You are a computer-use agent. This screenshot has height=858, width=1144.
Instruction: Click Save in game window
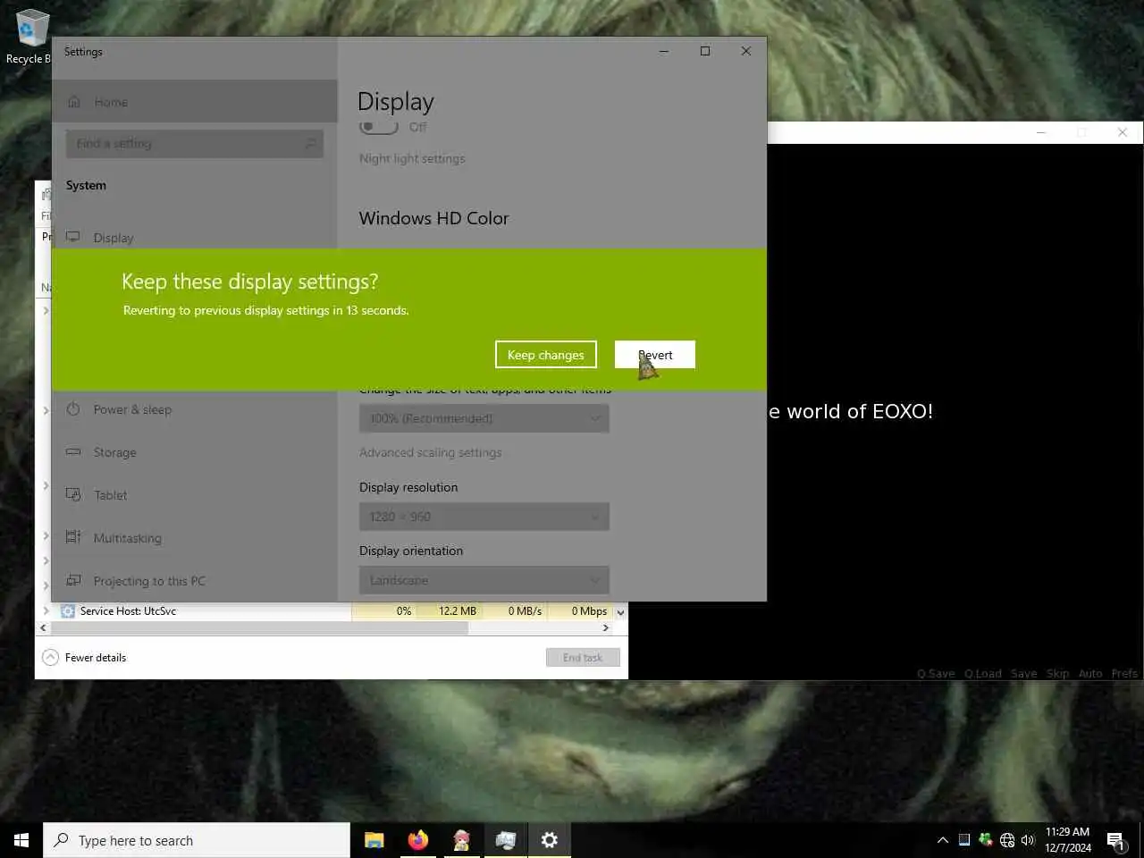pos(1024,674)
